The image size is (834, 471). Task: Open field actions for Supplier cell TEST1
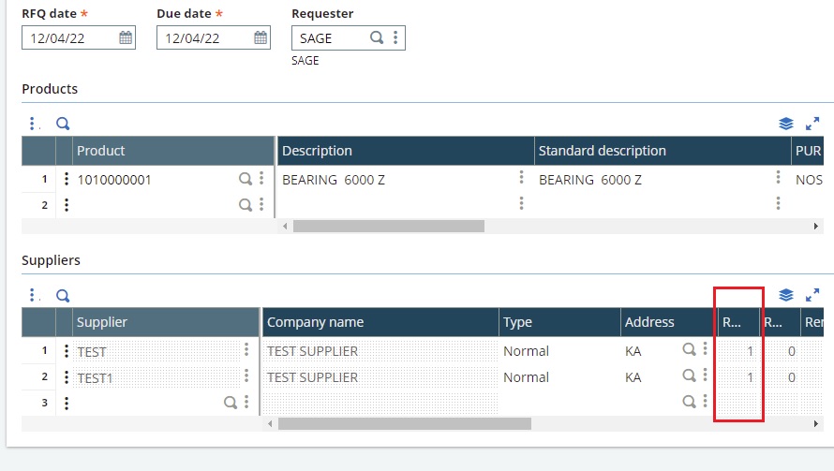point(246,375)
